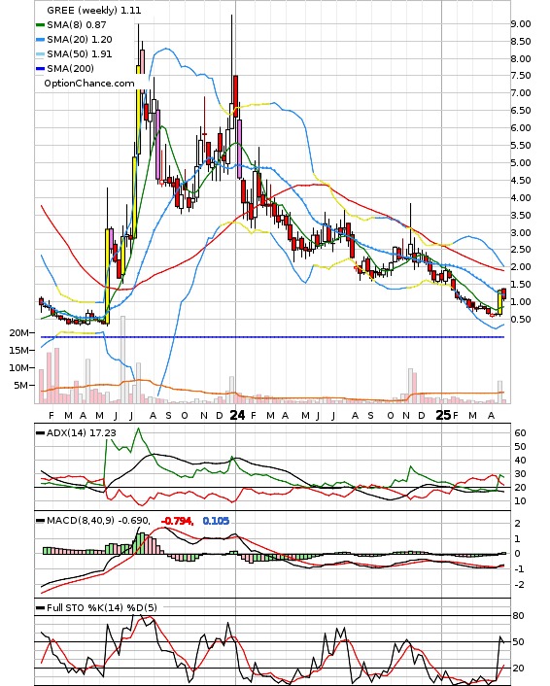Click the green SMA(8) legend swatch
550x686 pixels.
point(40,25)
